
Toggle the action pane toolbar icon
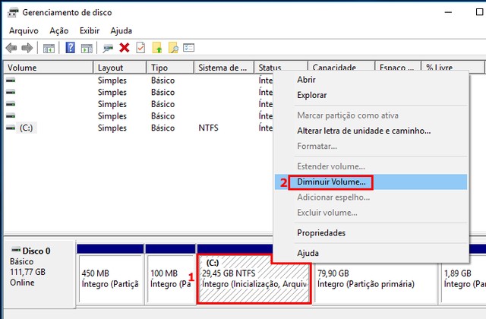pyautogui.click(x=87, y=48)
